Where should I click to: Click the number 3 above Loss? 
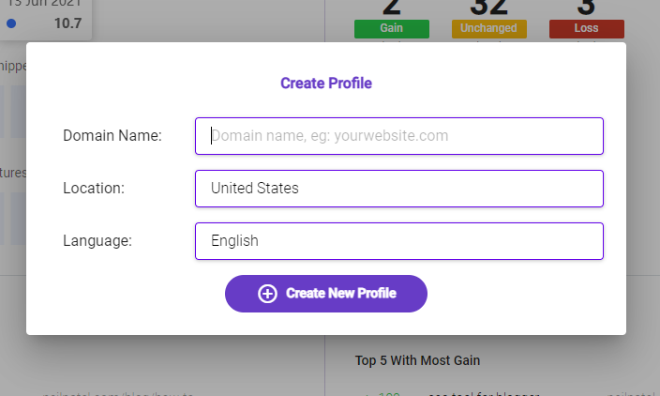(586, 8)
